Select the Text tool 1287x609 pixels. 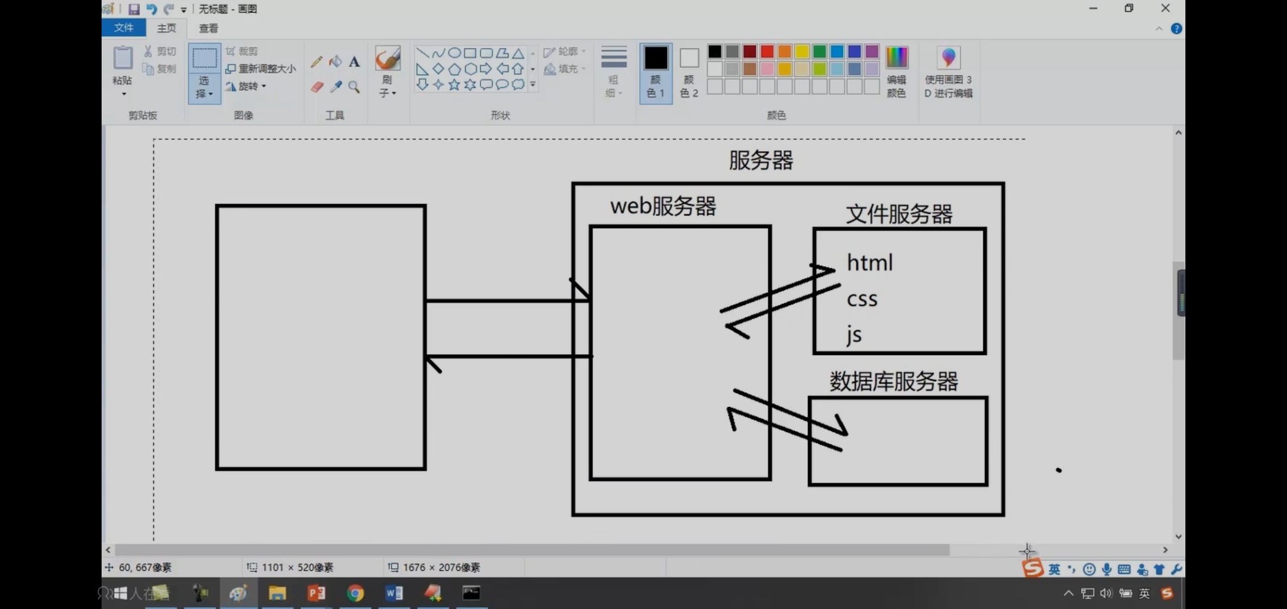tap(354, 61)
